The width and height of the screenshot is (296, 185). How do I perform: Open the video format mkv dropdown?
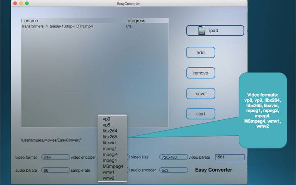point(55,157)
